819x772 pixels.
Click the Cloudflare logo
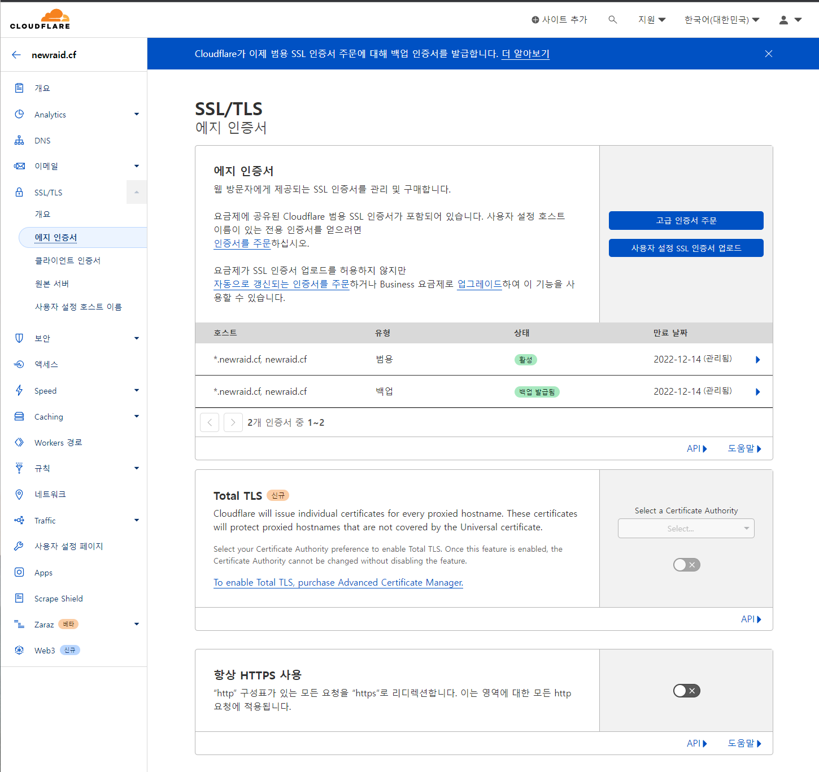[40, 19]
